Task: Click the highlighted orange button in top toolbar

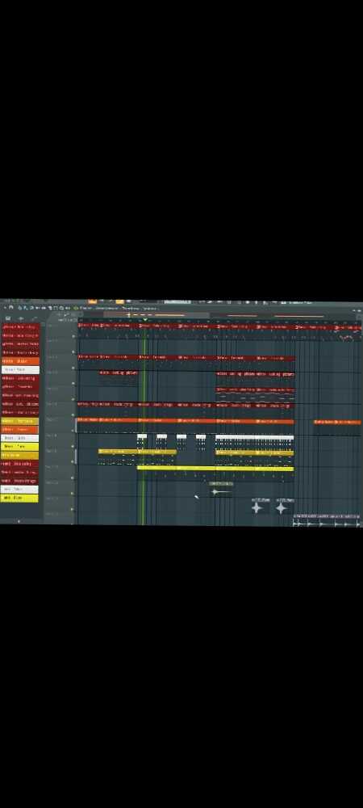Action: [93, 302]
